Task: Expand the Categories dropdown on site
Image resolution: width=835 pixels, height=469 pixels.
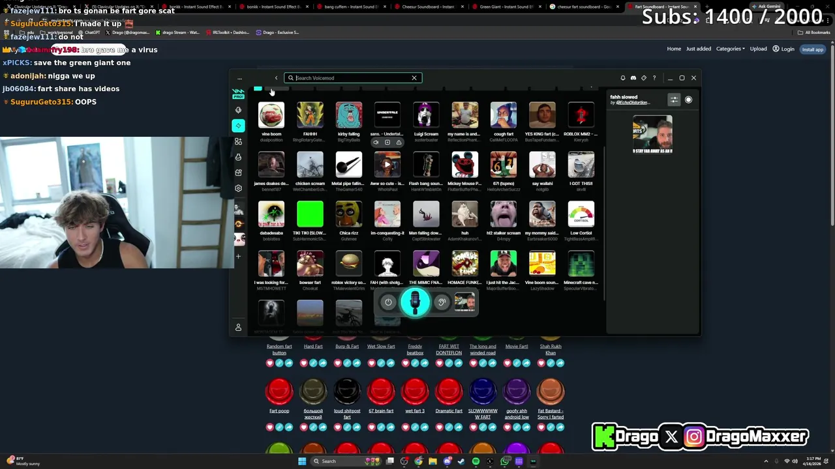Action: tap(730, 49)
